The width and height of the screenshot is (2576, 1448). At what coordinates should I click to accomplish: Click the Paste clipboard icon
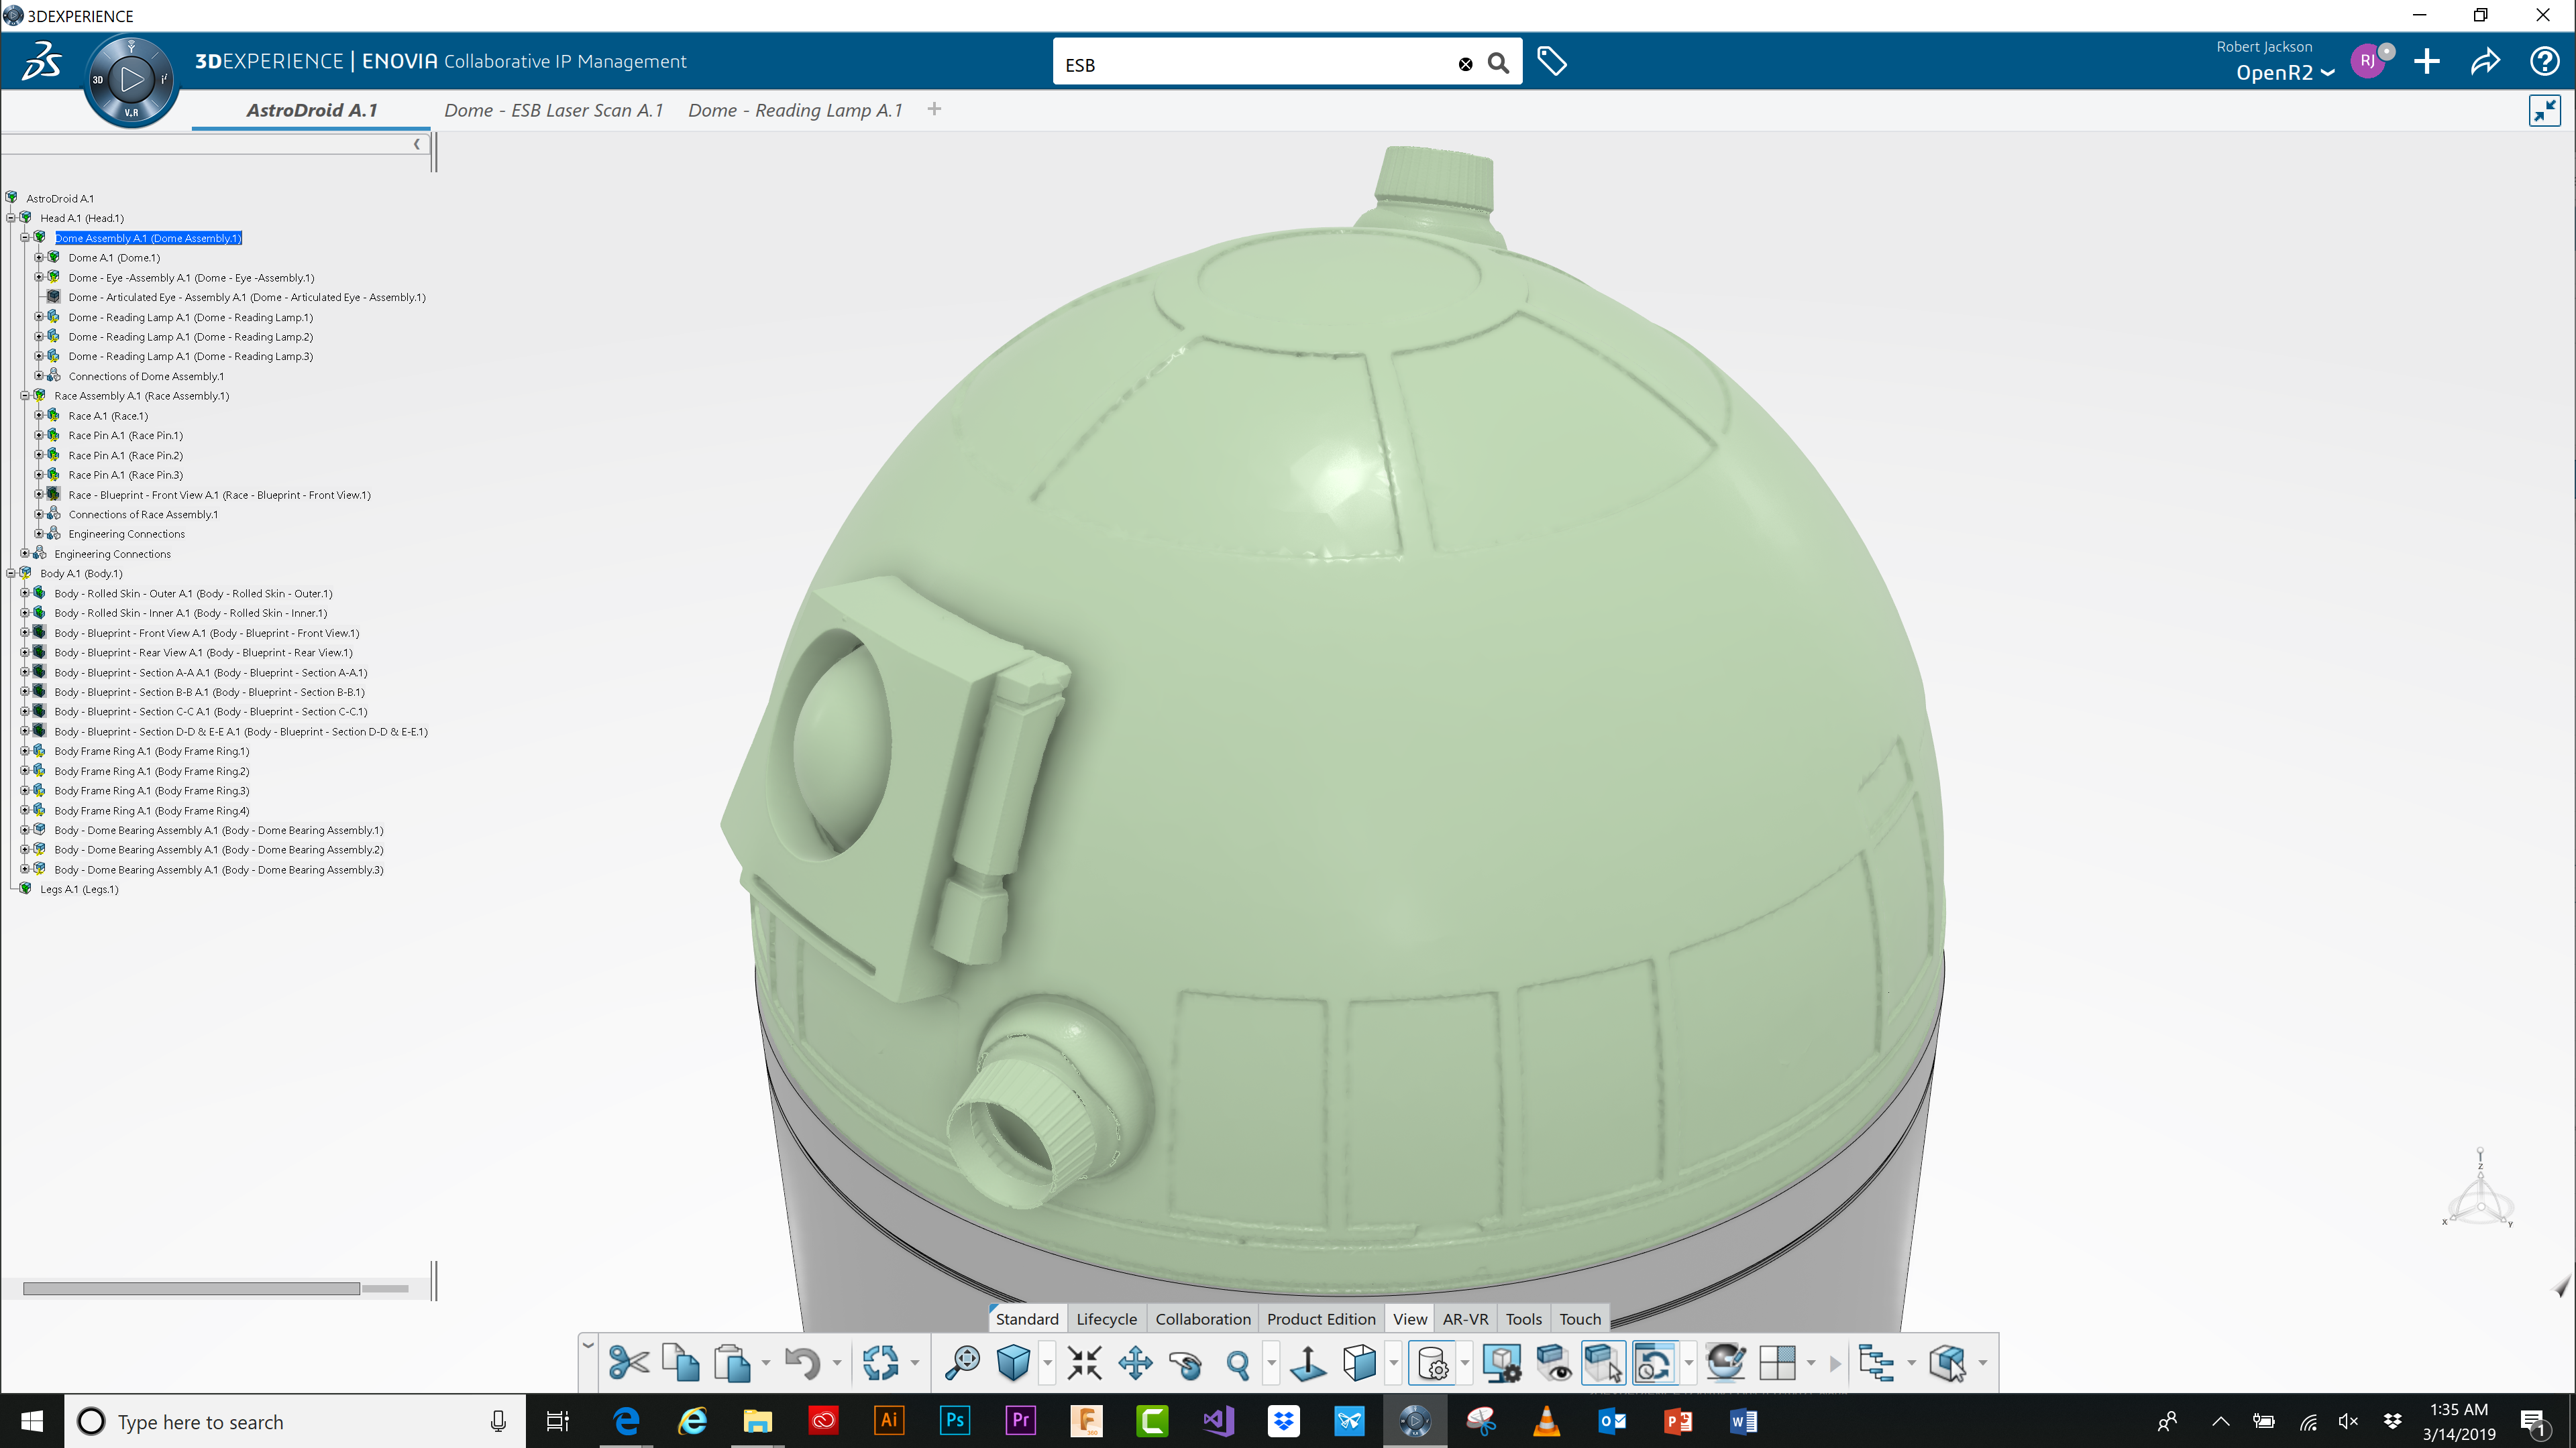[x=732, y=1363]
